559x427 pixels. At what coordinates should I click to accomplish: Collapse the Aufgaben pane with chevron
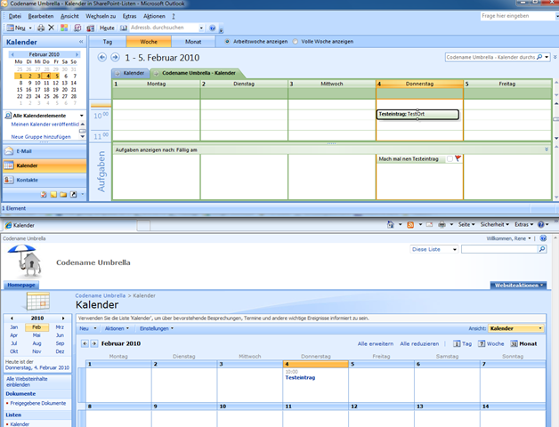(547, 149)
